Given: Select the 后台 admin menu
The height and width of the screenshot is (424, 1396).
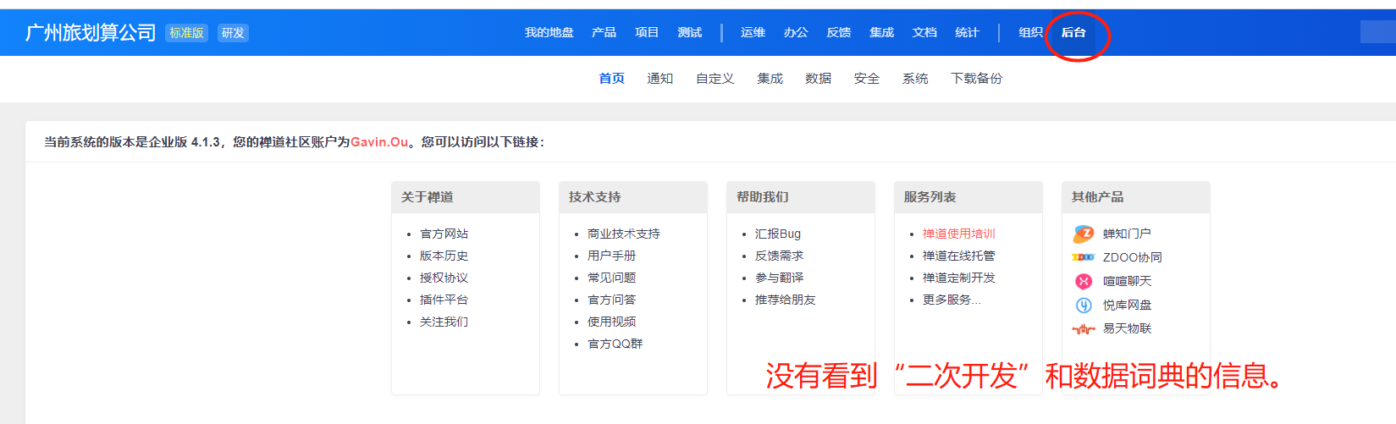Looking at the screenshot, I should click(1073, 32).
